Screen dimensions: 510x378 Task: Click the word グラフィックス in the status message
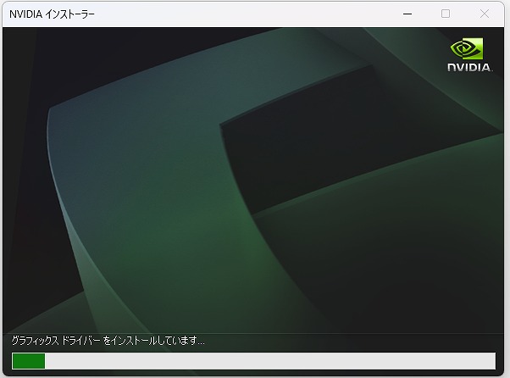[36, 341]
